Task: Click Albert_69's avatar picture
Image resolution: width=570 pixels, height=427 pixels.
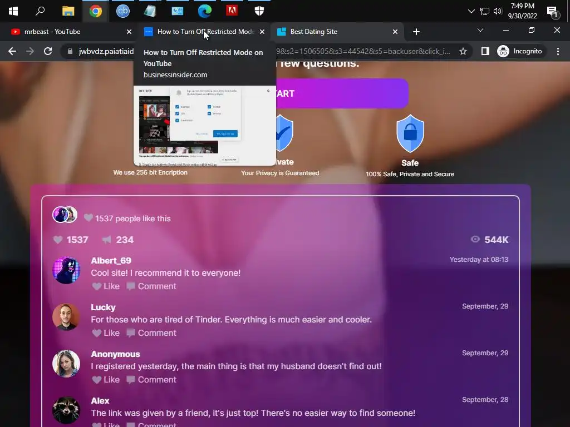Action: point(66,270)
